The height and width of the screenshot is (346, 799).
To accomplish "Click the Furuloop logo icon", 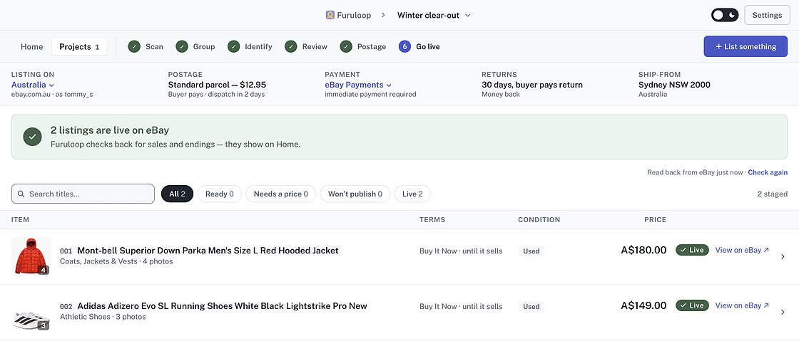I will pyautogui.click(x=330, y=15).
